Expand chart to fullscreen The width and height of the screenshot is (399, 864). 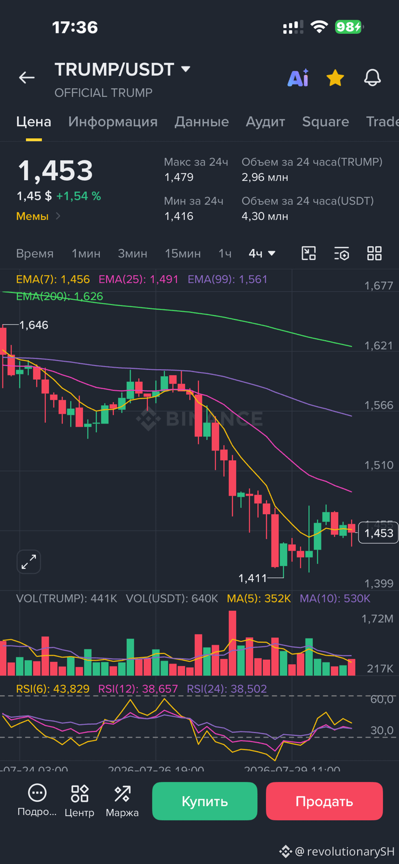pyautogui.click(x=29, y=562)
